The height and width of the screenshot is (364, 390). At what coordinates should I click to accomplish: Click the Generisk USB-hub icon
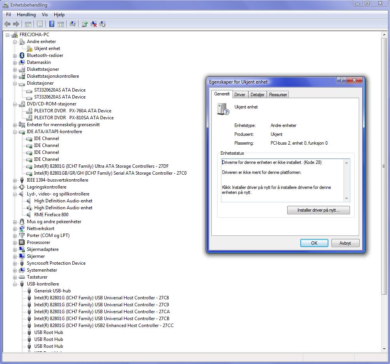point(29,291)
